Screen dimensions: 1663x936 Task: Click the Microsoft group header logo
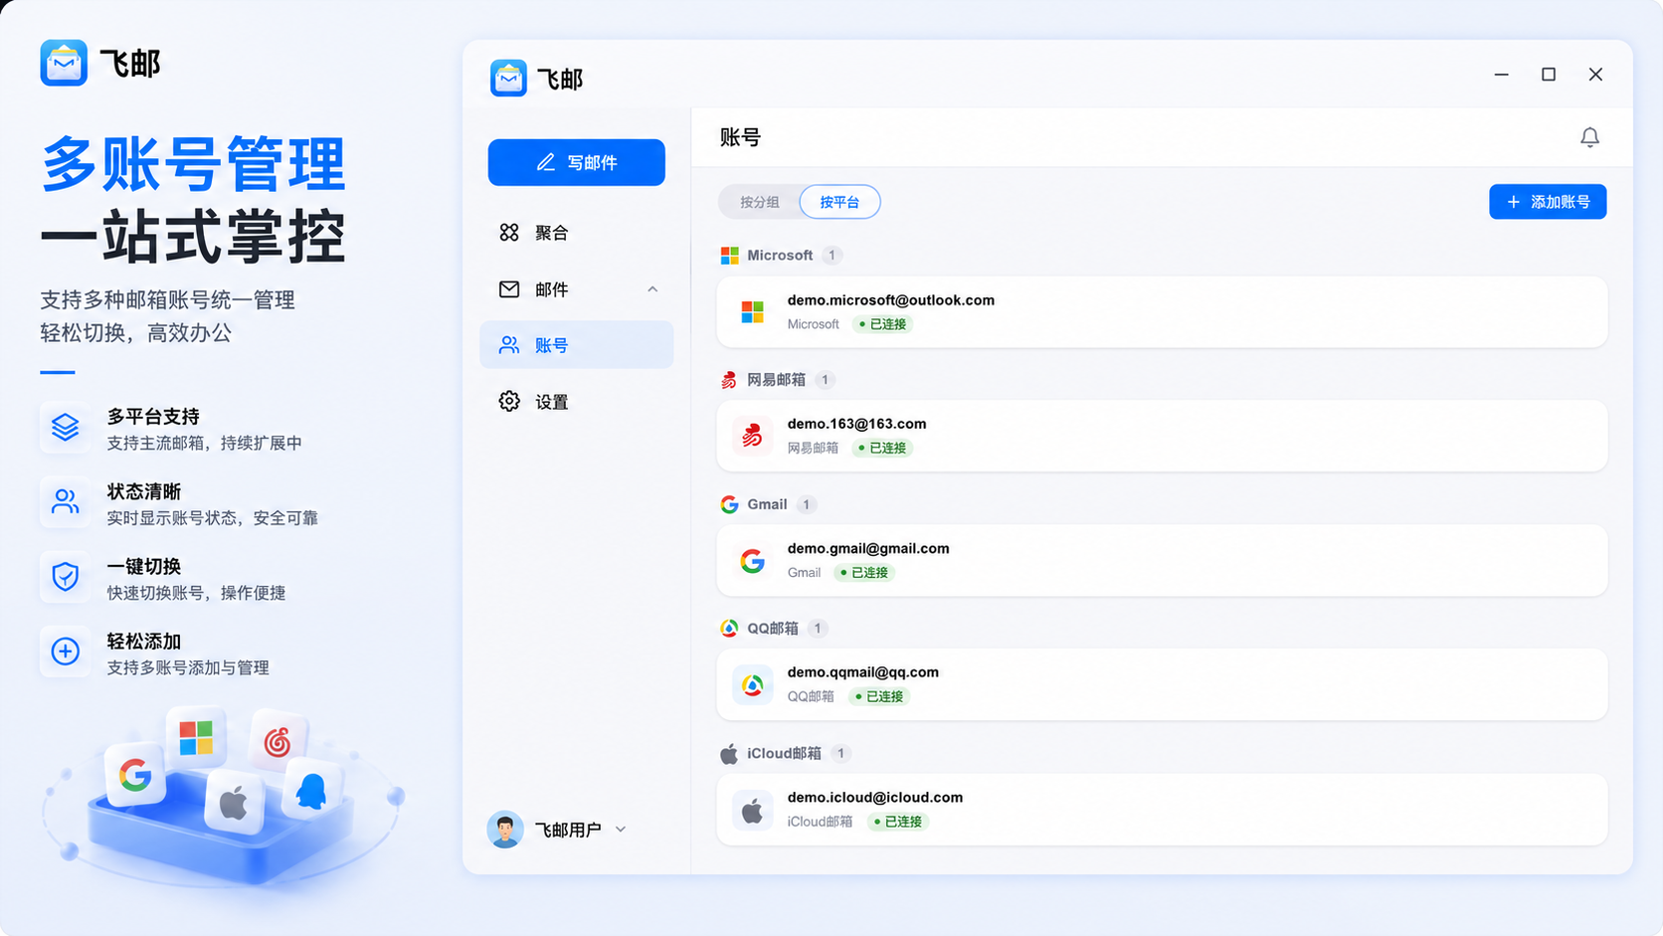tap(730, 256)
